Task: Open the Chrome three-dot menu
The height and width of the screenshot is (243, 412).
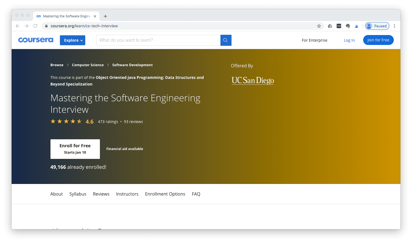Action: point(394,26)
